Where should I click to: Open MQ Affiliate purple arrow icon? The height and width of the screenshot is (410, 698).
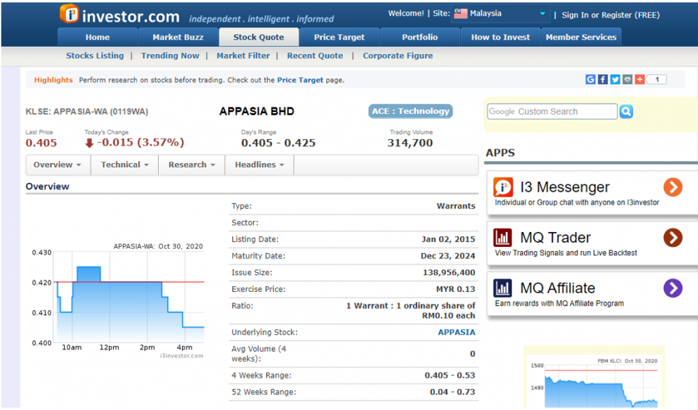[672, 288]
